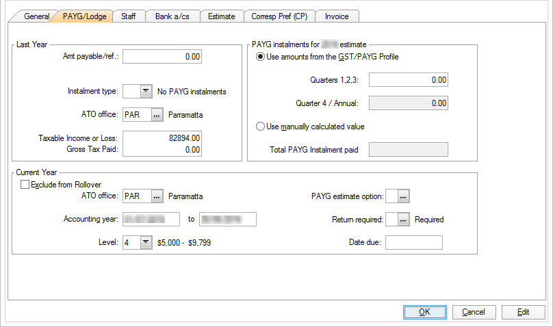Expand the Instalment type dropdown
The height and width of the screenshot is (327, 553).
click(146, 92)
